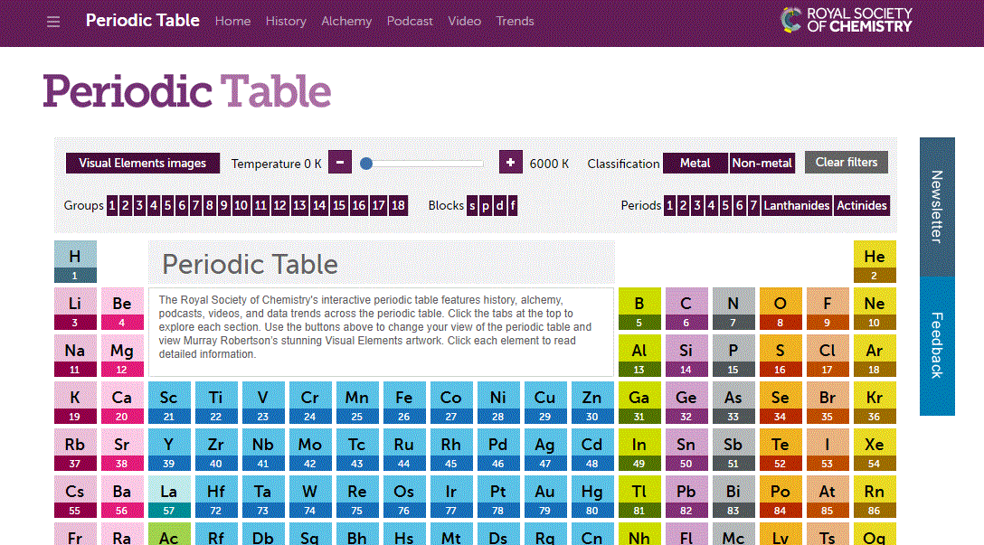Select the Aluminium (Al) element tile
Screen dimensions: 984x545
point(639,355)
